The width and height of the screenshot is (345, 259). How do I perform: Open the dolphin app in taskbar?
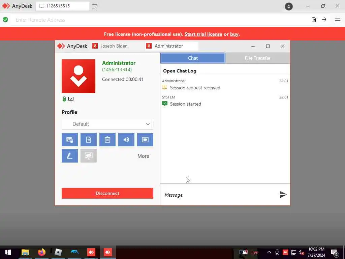74,252
